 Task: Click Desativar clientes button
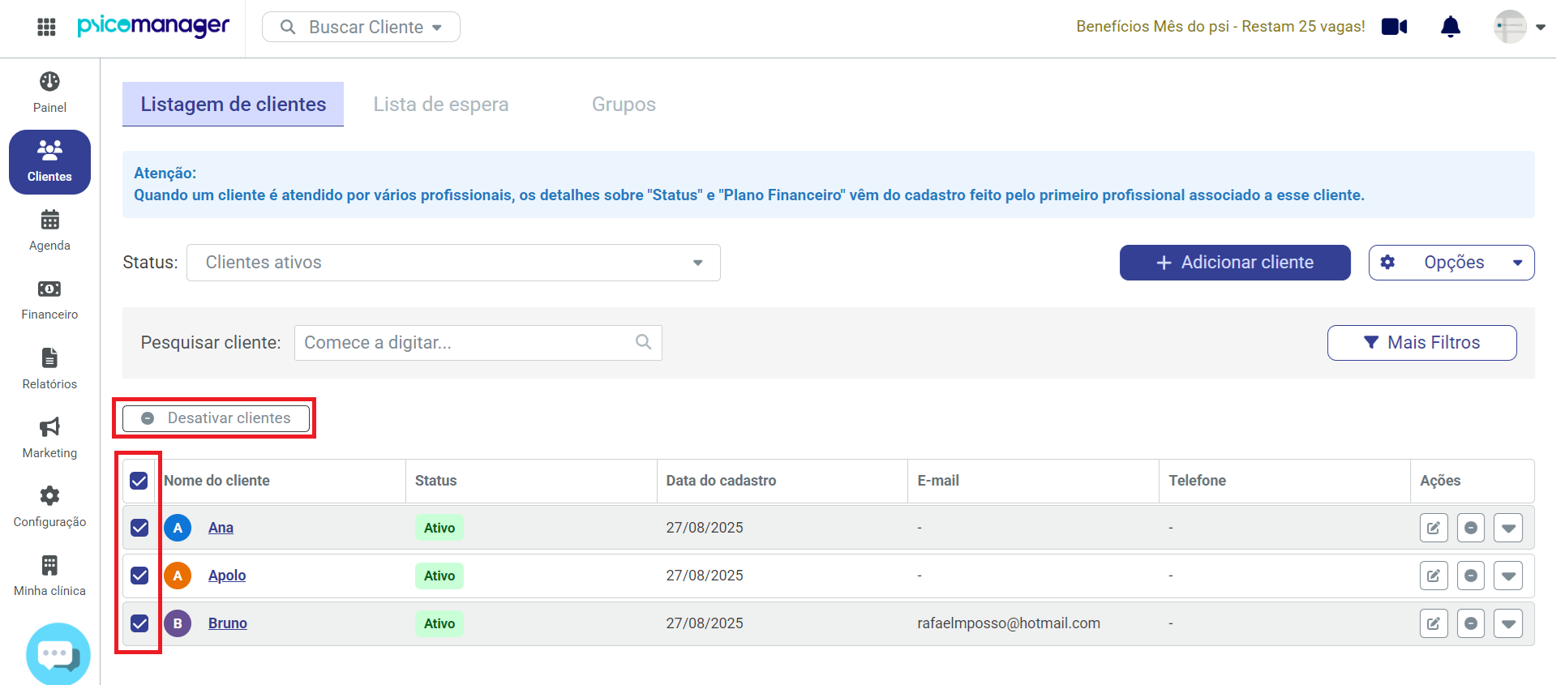click(216, 418)
